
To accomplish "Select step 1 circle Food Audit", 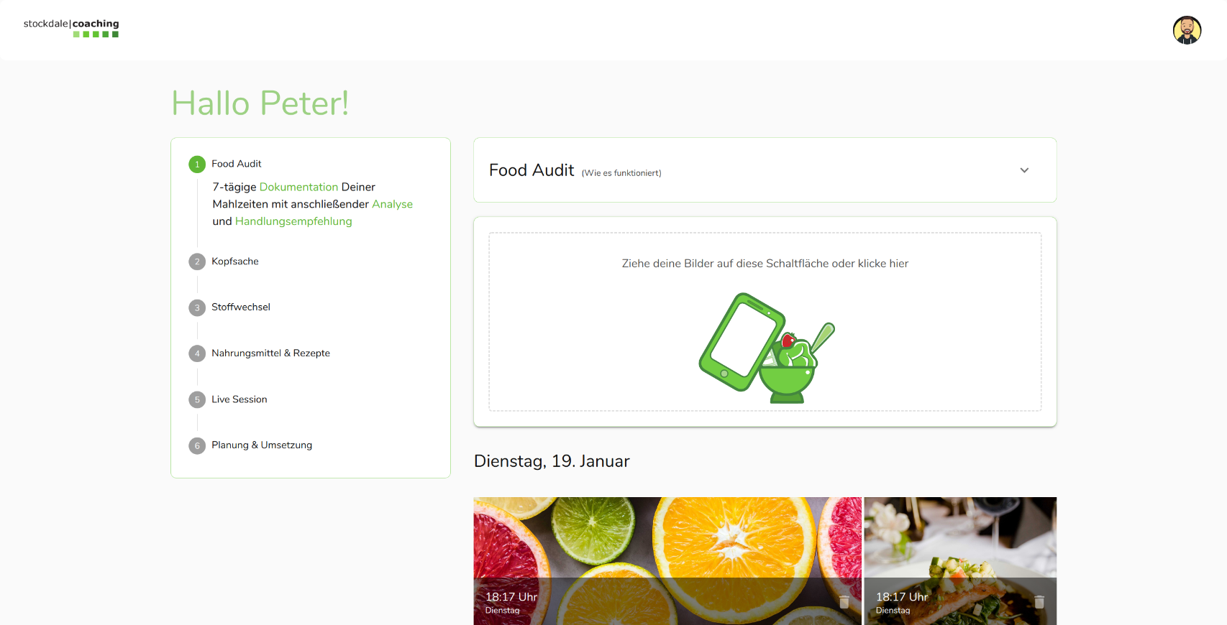I will tap(197, 165).
